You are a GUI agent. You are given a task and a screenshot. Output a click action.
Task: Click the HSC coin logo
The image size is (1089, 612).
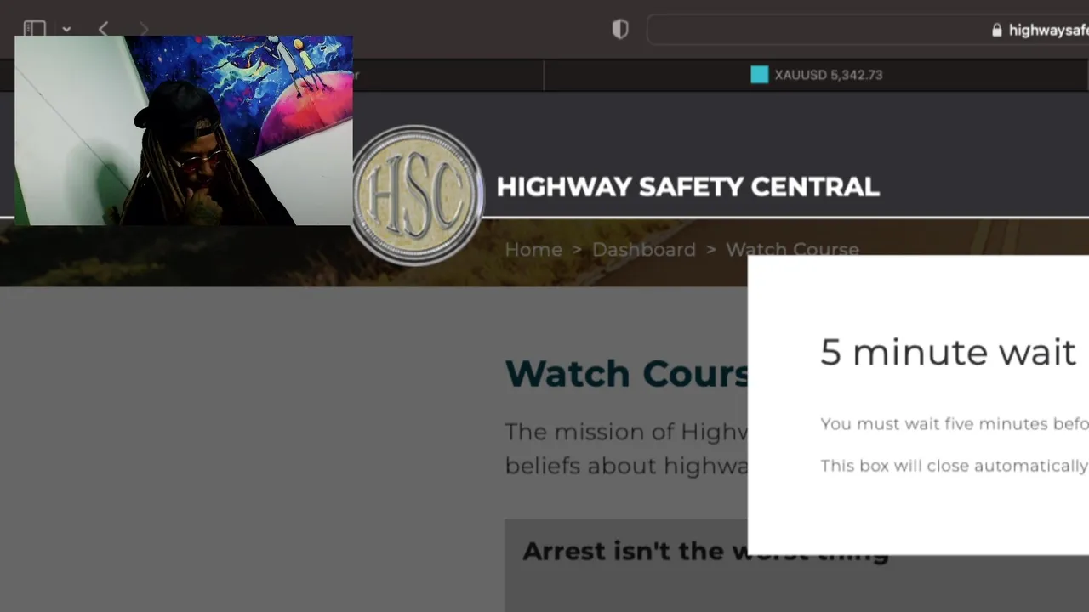click(x=416, y=195)
